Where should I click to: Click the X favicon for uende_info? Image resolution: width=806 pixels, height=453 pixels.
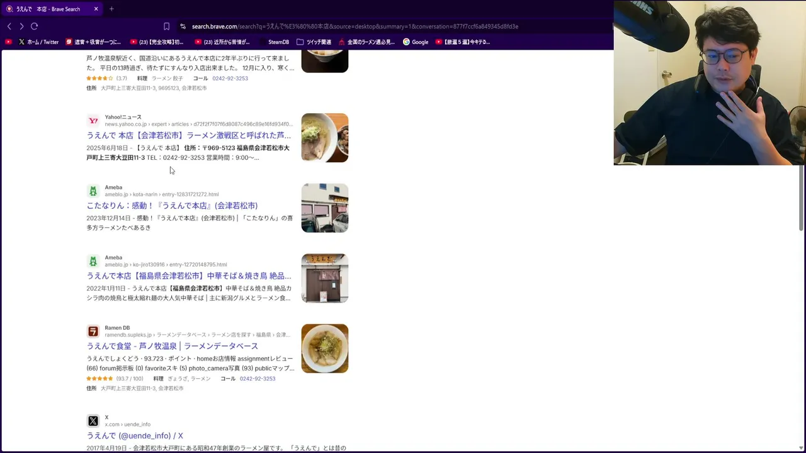point(93,421)
